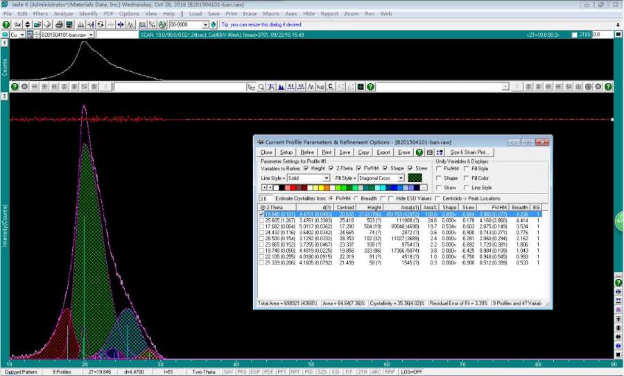Open the mid toolbar wide dropdown on right
Viewport: 624px width, 376px height.
point(505,87)
